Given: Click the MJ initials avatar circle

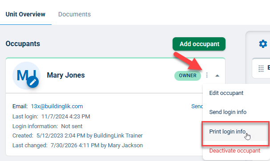Looking at the screenshot, I should (26, 75).
